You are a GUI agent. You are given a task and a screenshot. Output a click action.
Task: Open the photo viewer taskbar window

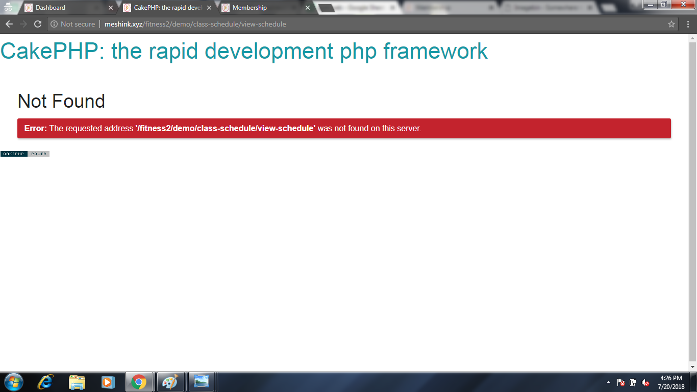pyautogui.click(x=202, y=382)
